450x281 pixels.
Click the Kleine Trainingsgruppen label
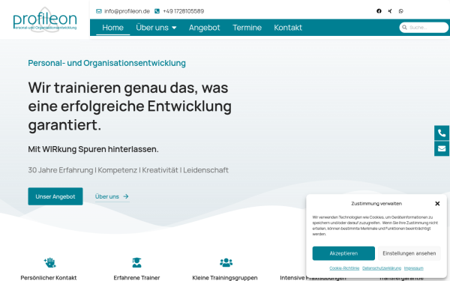(225, 278)
